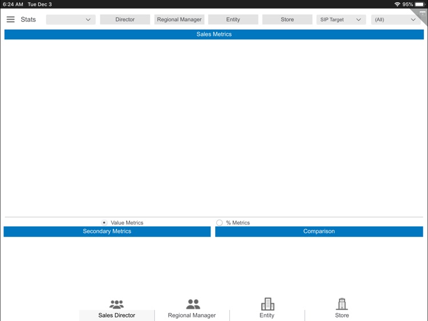The height and width of the screenshot is (321, 428).
Task: Click the Store filter button
Action: tap(287, 19)
